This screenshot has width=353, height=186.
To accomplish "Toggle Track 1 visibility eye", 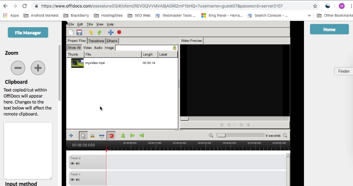I will [x=72, y=180].
